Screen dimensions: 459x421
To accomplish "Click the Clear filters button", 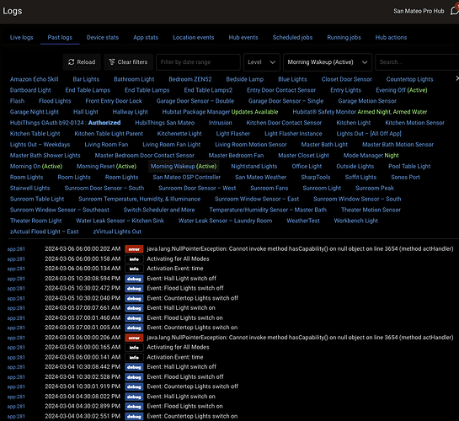I will 128,62.
